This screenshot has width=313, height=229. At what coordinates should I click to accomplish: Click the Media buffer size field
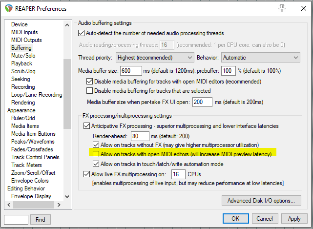click(x=130, y=70)
